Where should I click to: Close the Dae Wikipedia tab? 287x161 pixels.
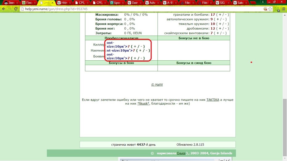(140, 3)
